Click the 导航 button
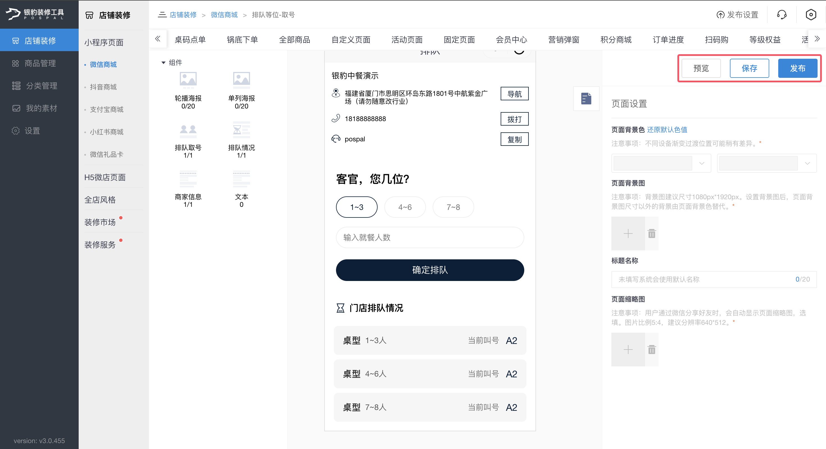This screenshot has width=826, height=449. (x=514, y=94)
